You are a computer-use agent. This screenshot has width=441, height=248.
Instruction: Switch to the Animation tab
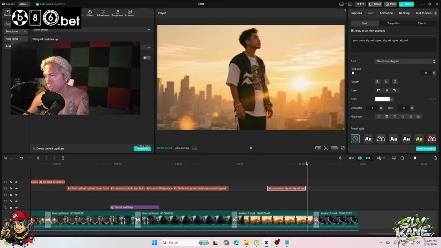click(386, 13)
